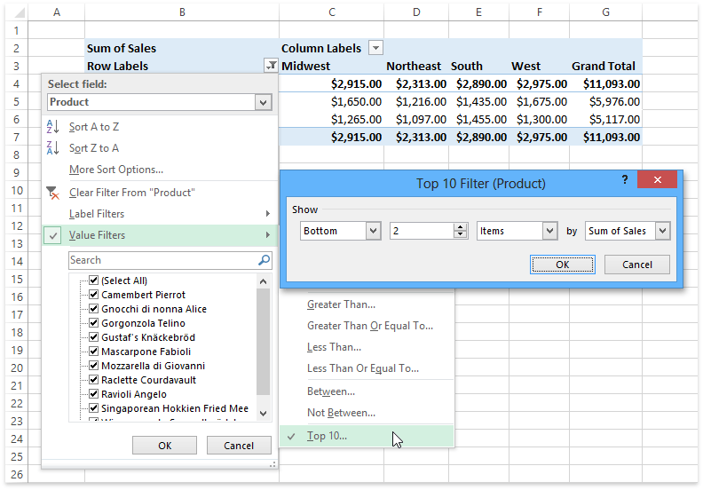Click the product list scrollbar thumb
Viewport: 703px width, 490px height.
point(263,342)
